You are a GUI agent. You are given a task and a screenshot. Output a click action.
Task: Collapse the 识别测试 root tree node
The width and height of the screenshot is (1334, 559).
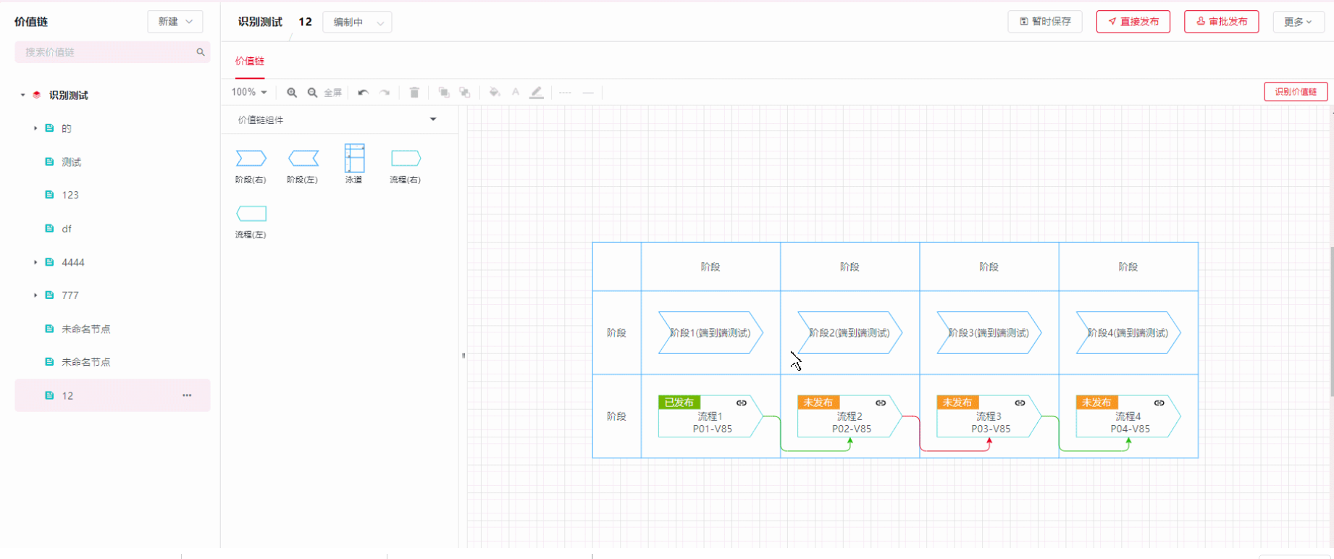click(22, 95)
